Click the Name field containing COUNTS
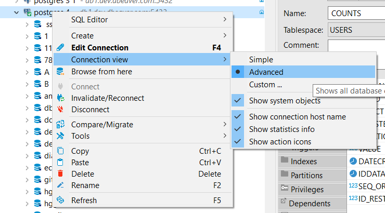Viewport: 385px width, 213px height. pos(356,13)
